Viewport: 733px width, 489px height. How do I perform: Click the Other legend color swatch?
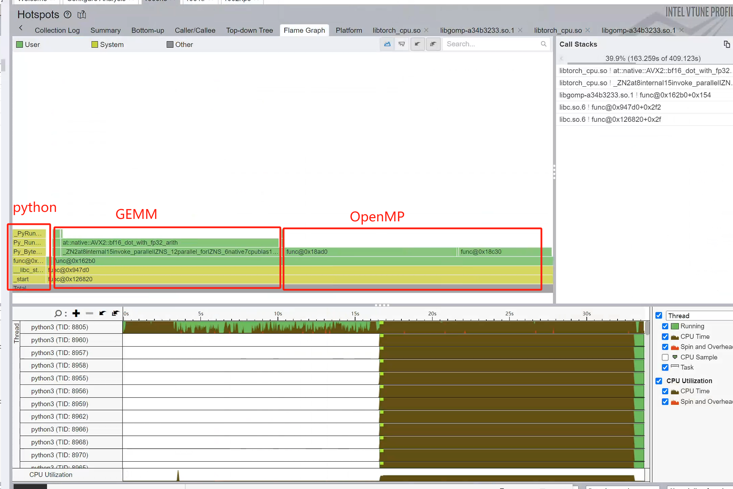(x=170, y=45)
